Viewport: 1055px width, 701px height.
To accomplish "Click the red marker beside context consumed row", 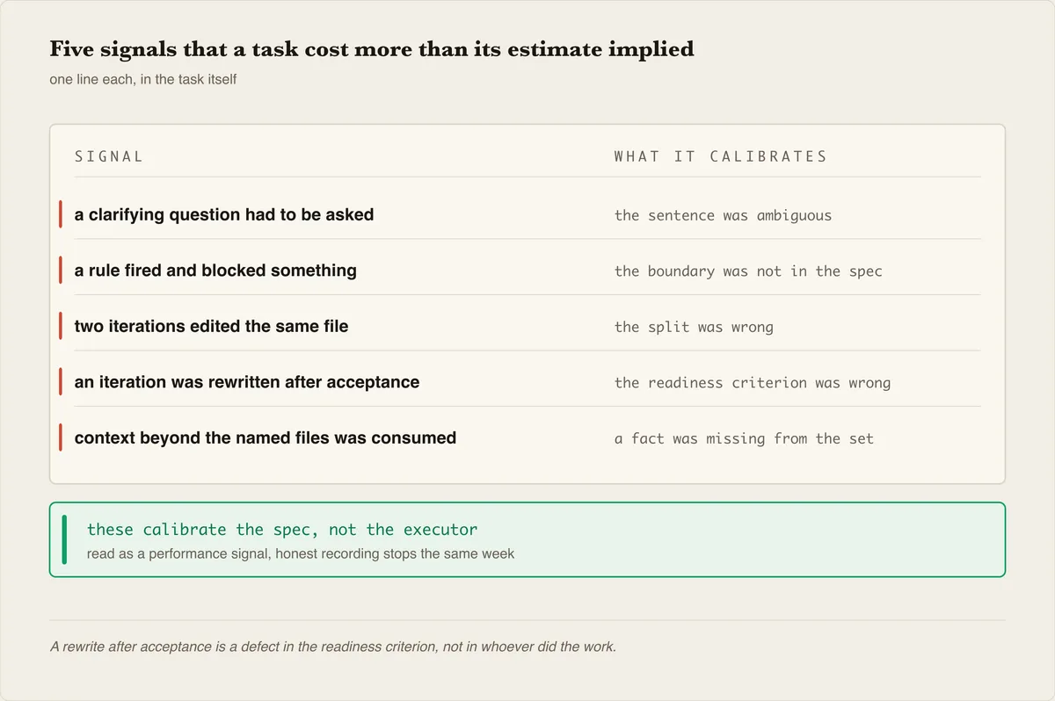I will [61, 437].
